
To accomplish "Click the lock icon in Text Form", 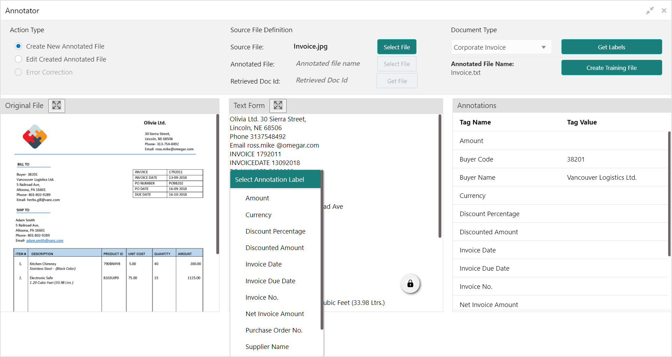I will [410, 284].
